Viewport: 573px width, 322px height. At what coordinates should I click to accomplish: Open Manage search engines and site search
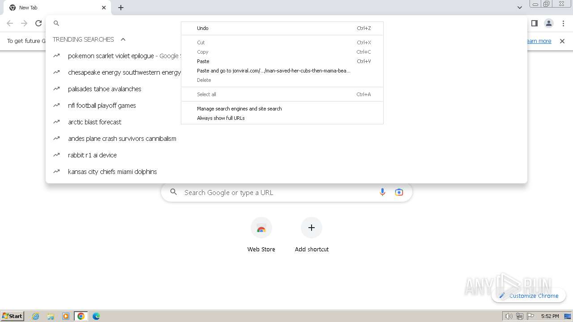click(282, 109)
